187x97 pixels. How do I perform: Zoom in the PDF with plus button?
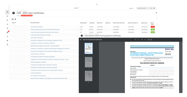(145, 40)
